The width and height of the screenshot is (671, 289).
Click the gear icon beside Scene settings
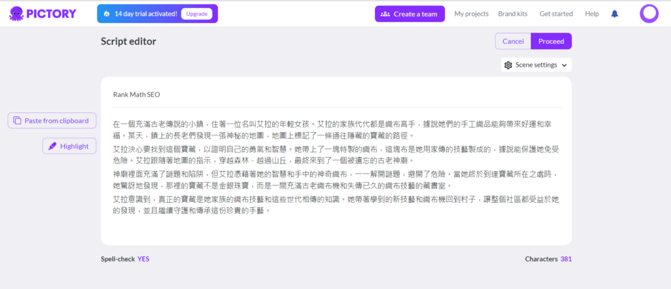[x=508, y=65]
